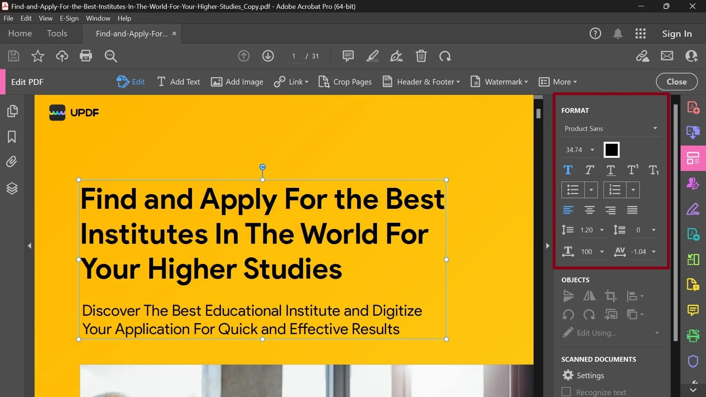
Task: Click the Edit PDF menu item
Action: (27, 82)
